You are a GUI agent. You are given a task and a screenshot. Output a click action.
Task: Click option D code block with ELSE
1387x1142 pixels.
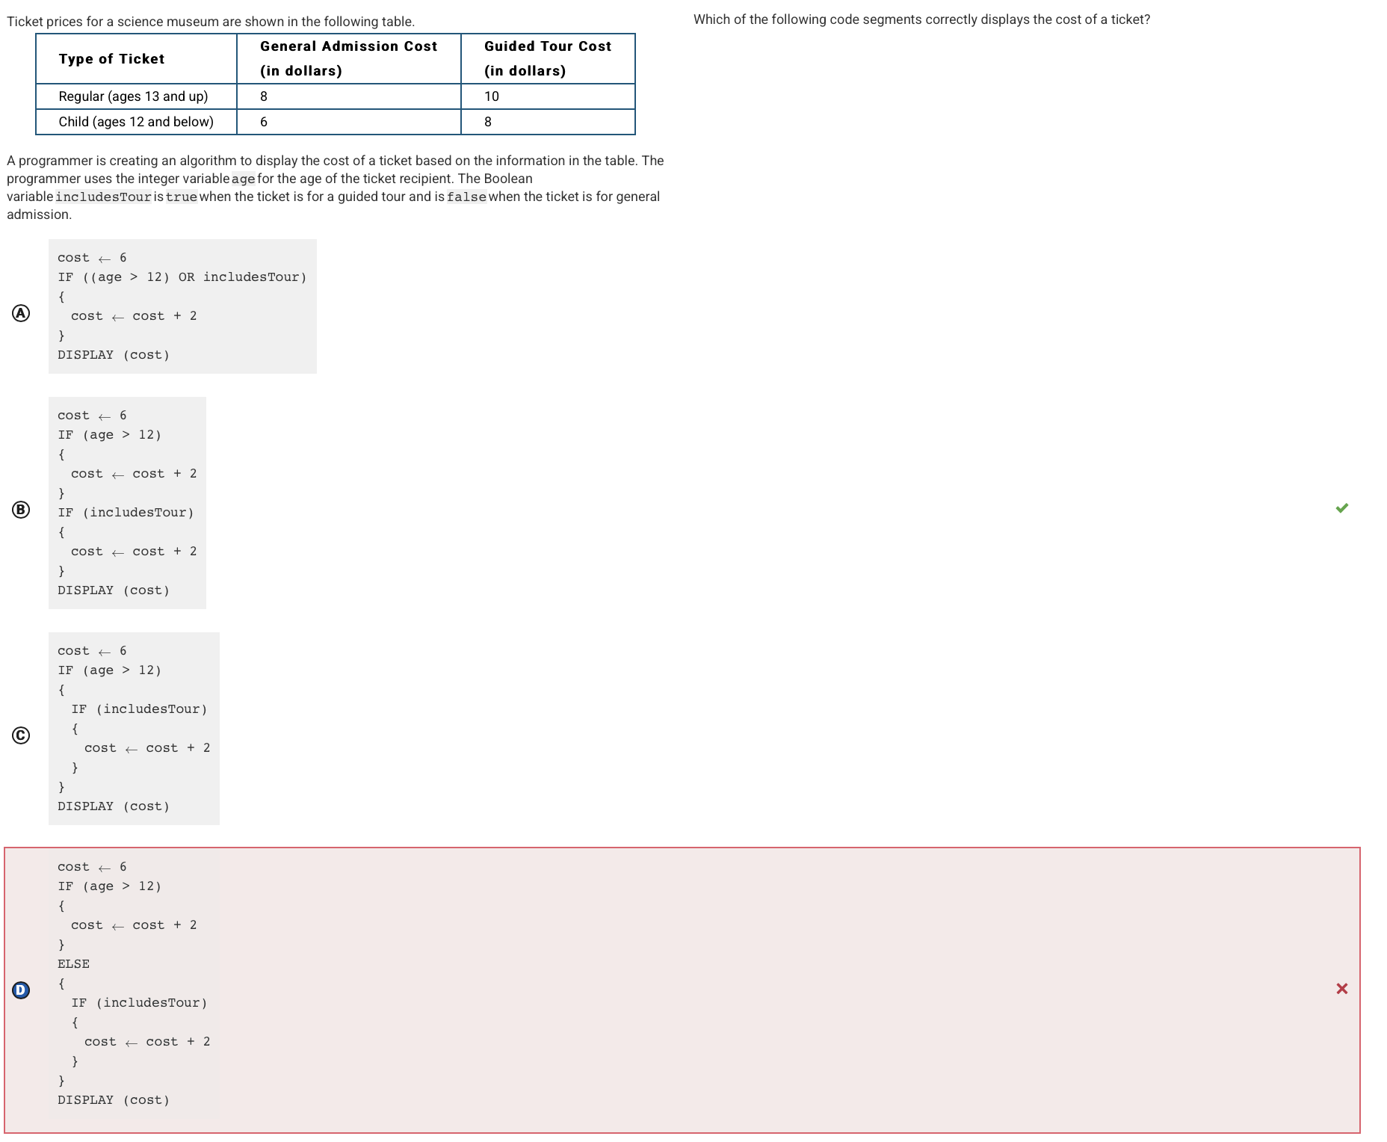click(x=134, y=984)
